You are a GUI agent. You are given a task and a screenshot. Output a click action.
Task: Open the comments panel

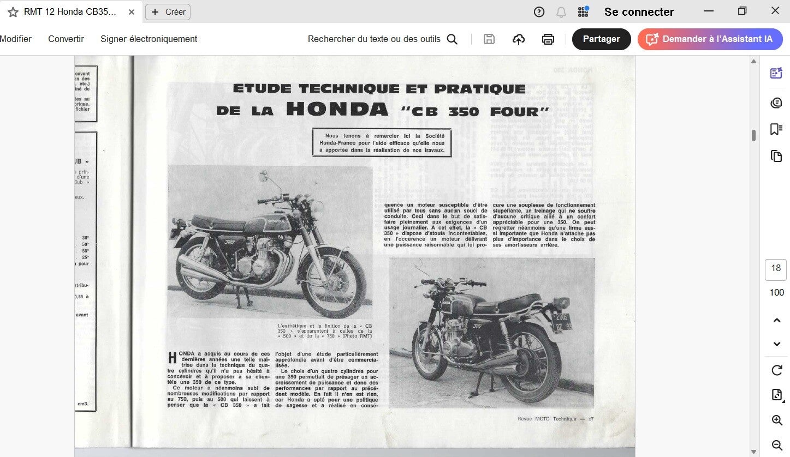[x=776, y=103]
